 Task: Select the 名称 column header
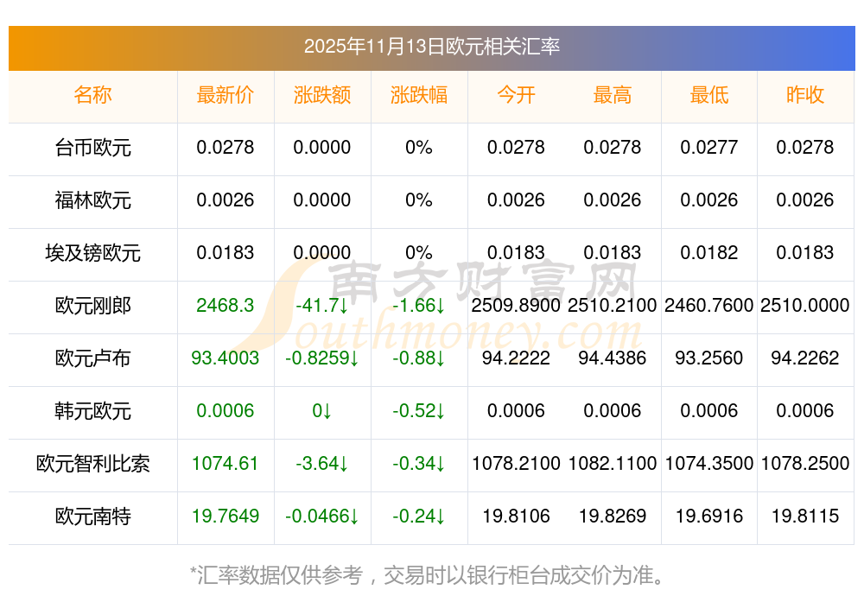[92, 95]
